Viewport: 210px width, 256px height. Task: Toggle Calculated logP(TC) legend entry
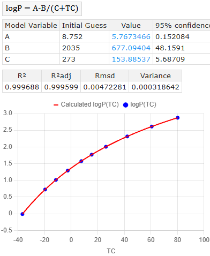click(x=86, y=104)
